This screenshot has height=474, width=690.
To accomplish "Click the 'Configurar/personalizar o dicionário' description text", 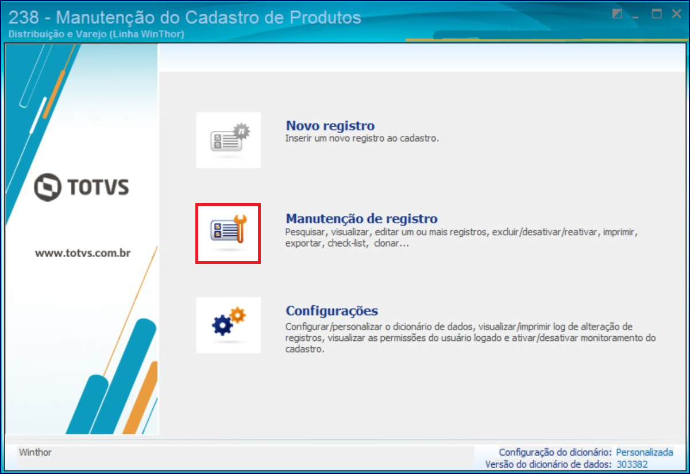I will 471,338.
